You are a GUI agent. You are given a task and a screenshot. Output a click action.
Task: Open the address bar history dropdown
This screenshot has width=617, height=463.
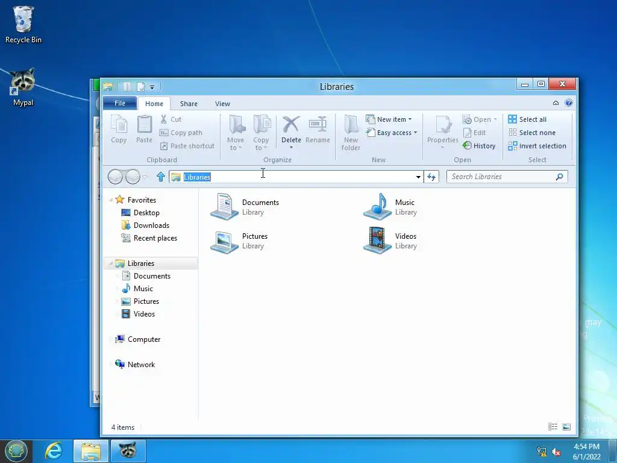(x=418, y=177)
